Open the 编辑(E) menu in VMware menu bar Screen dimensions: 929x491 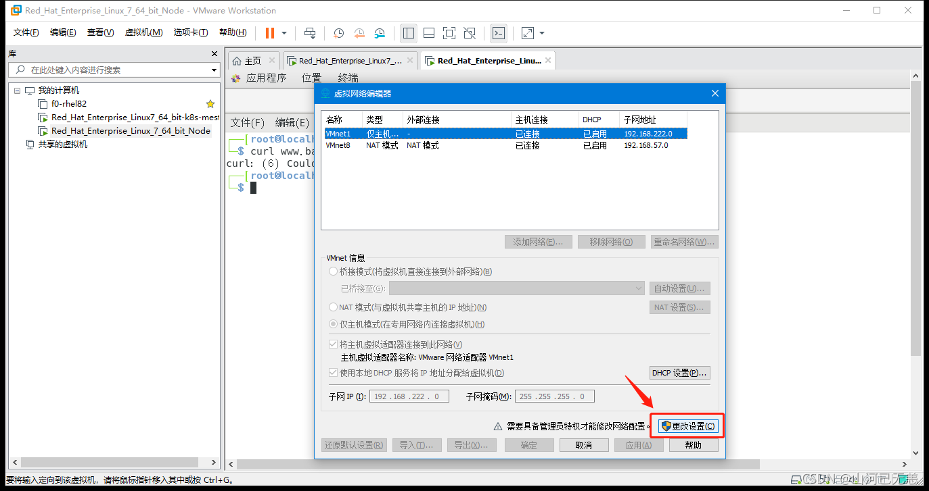point(63,32)
